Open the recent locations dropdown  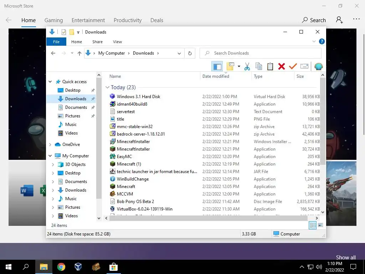pyautogui.click(x=72, y=53)
